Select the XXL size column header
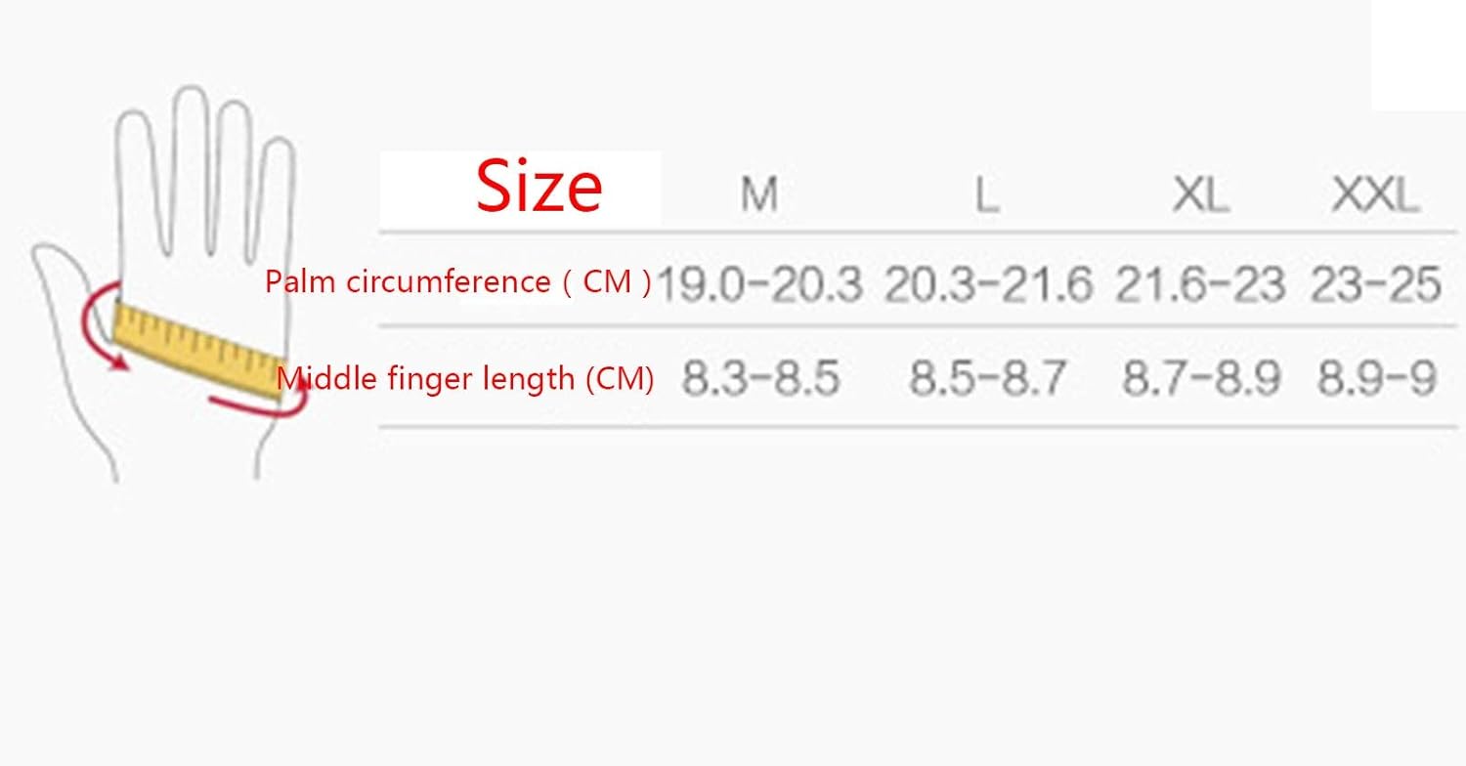 tap(1375, 196)
